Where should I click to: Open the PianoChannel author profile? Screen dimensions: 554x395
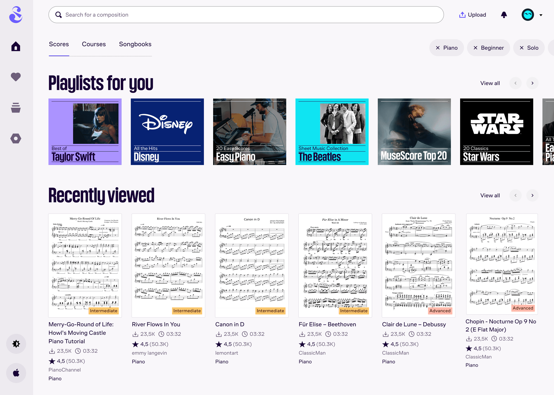click(x=65, y=370)
